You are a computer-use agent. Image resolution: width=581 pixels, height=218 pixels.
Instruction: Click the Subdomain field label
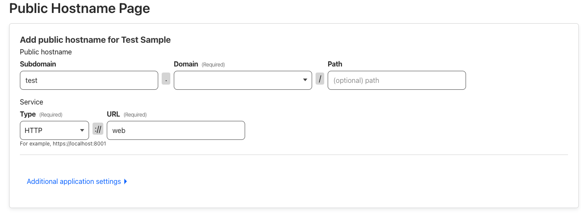click(38, 64)
